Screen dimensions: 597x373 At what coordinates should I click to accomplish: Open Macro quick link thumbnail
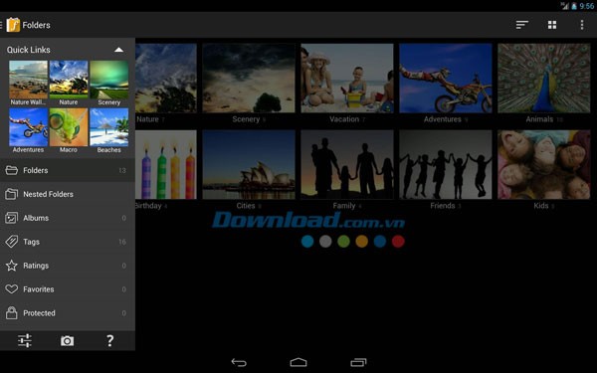(69, 127)
